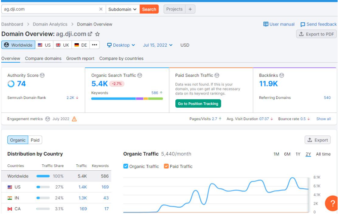Open the Compare by countries tab
The image size is (339, 220).
pos(121,58)
